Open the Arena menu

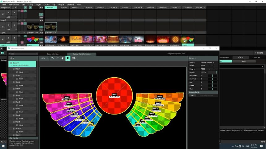(4, 5)
